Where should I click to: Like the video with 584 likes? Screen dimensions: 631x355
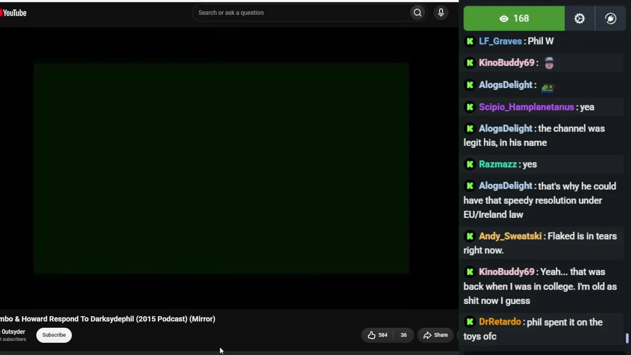click(378, 335)
